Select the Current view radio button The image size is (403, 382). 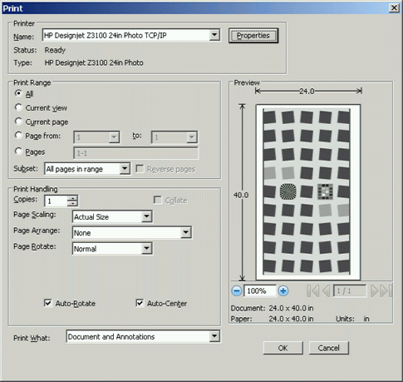(x=18, y=107)
